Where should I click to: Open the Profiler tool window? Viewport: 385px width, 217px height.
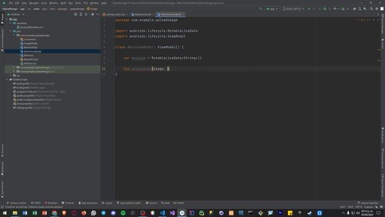click(179, 203)
